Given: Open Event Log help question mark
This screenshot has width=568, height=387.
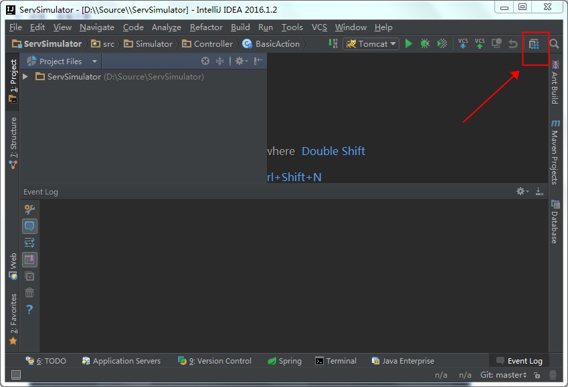Looking at the screenshot, I should click(x=29, y=309).
